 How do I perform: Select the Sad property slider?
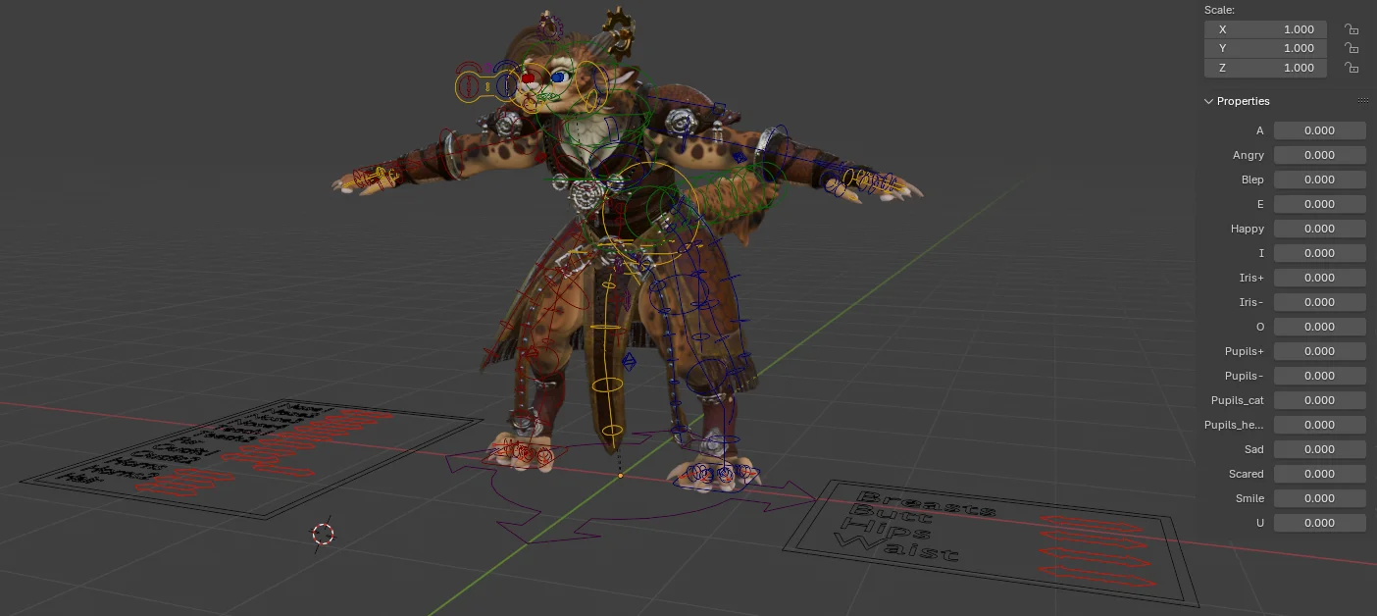pos(1319,449)
